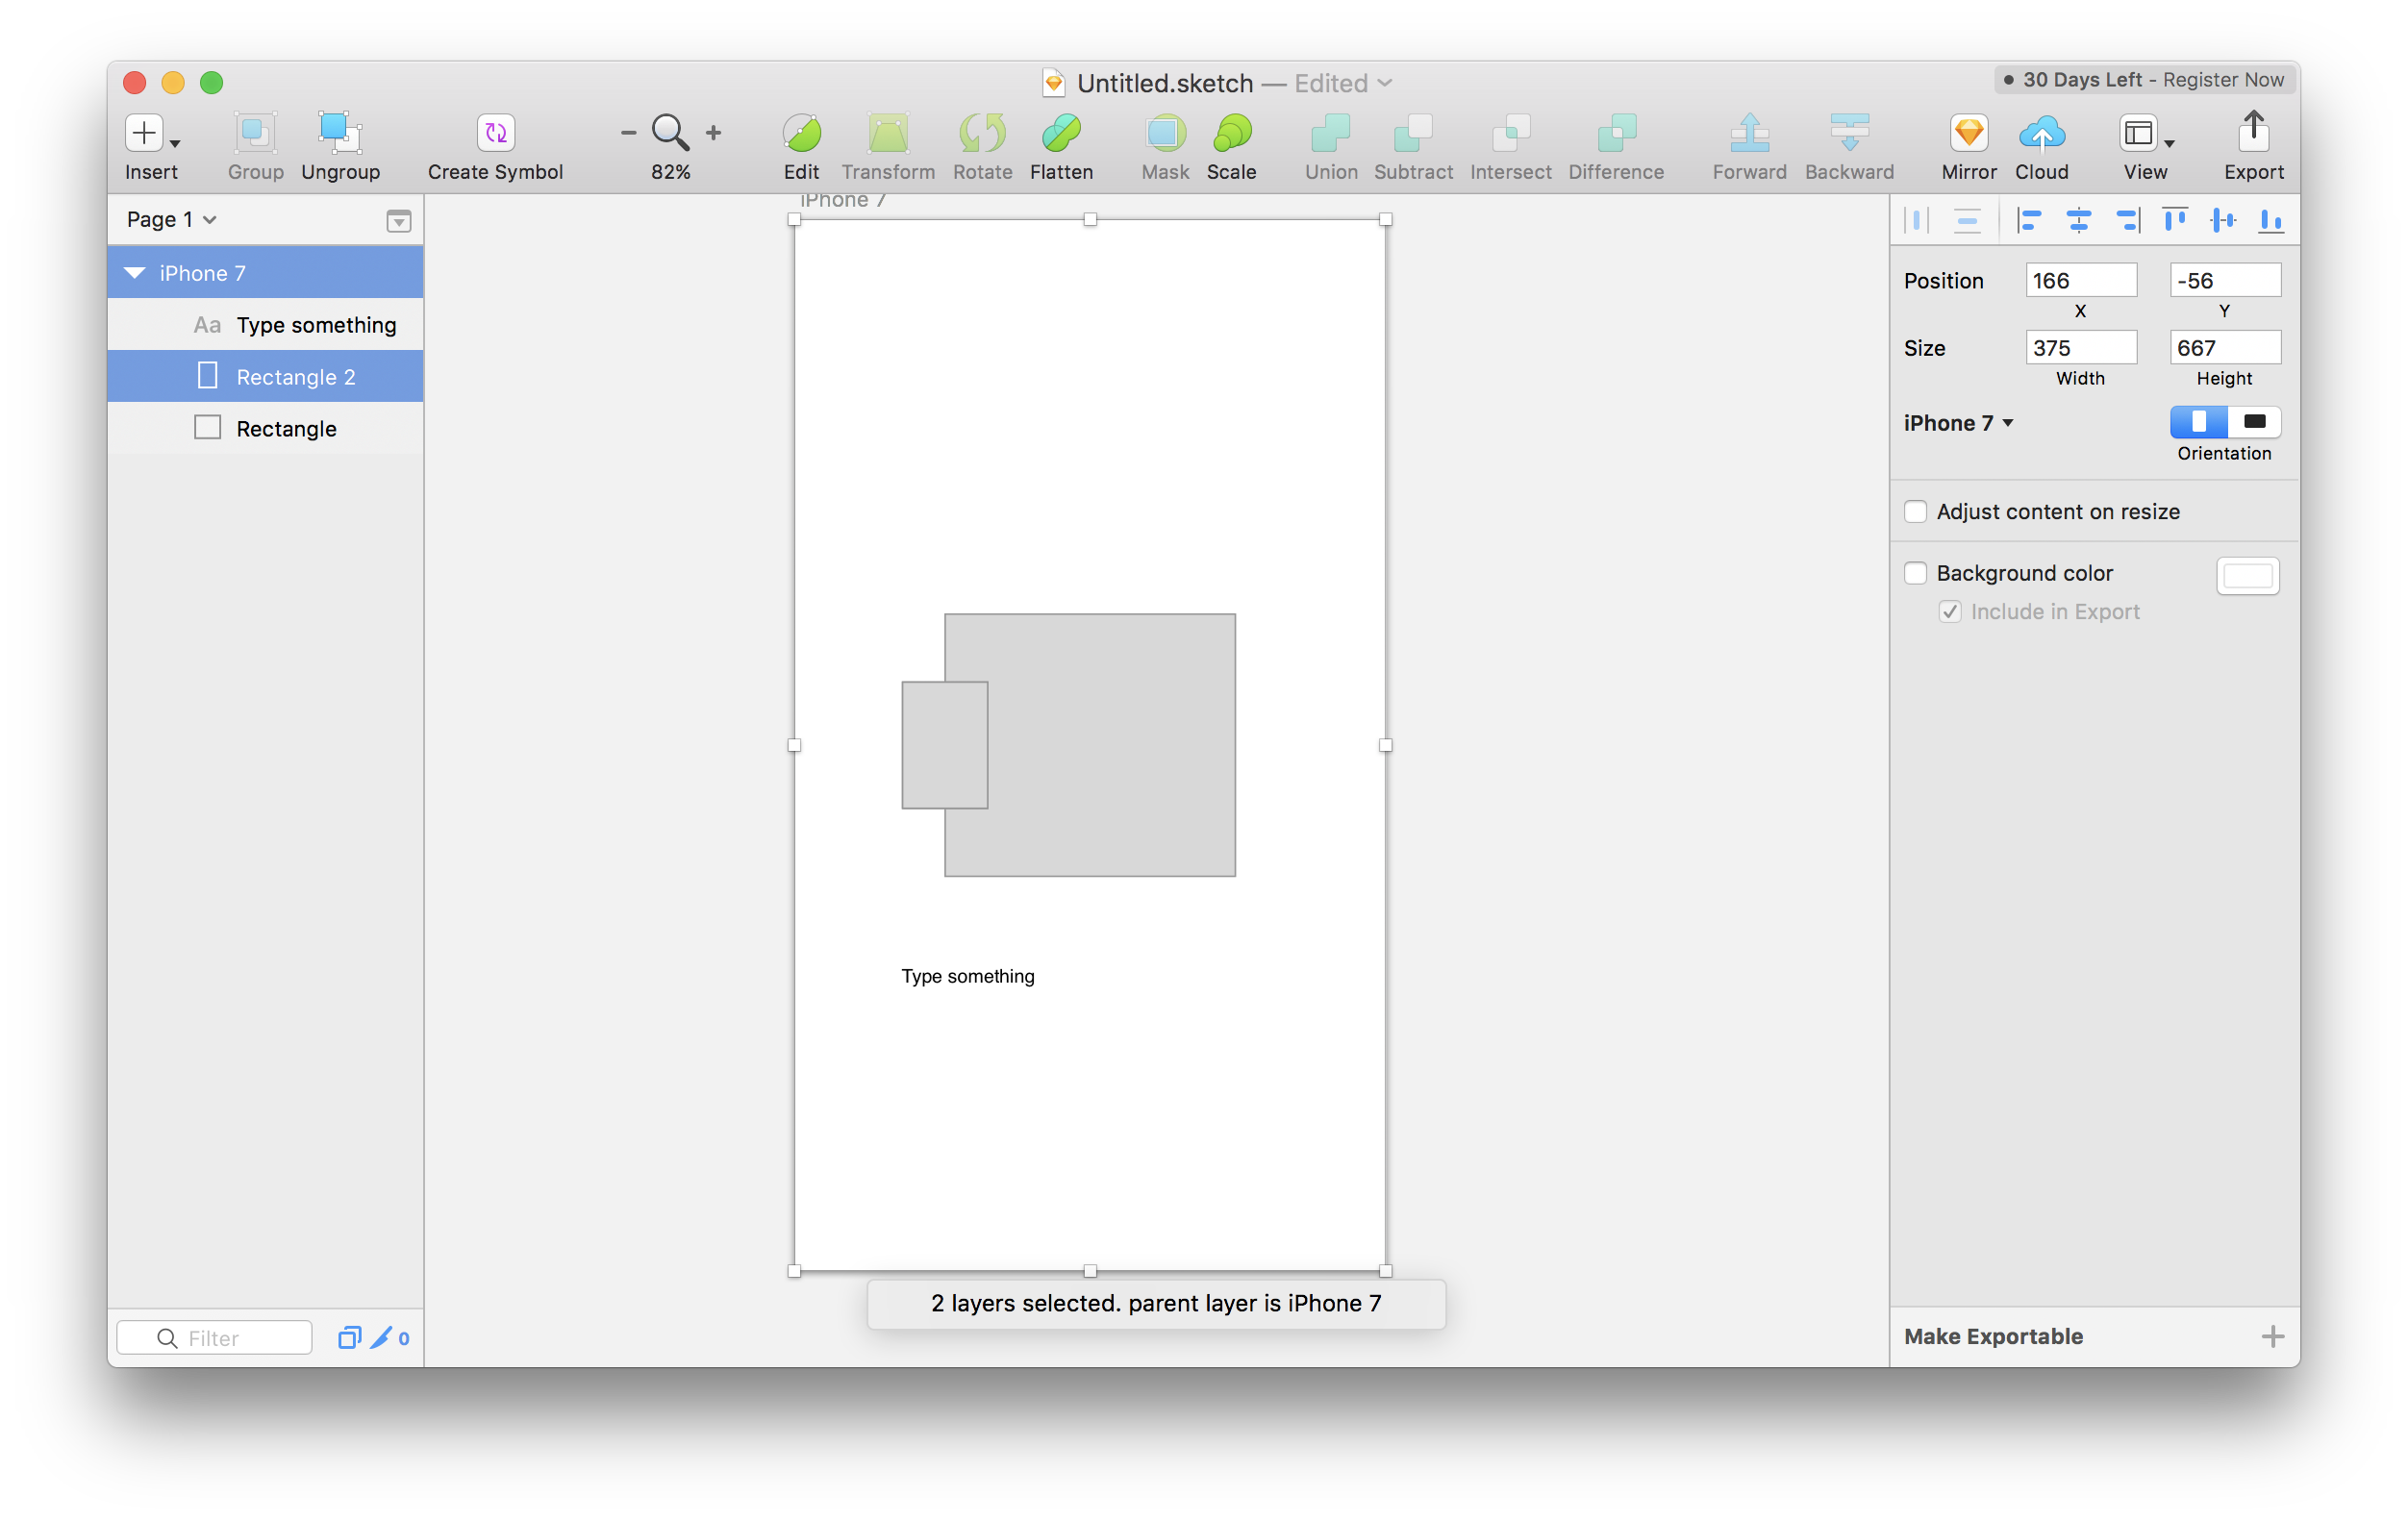
Task: Click the Y position field
Action: coord(2224,281)
